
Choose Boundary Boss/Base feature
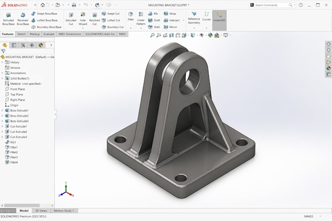[x=46, y=27]
